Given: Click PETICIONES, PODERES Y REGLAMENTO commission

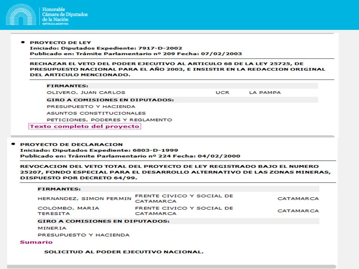Looking at the screenshot, I should pyautogui.click(x=109, y=120).
